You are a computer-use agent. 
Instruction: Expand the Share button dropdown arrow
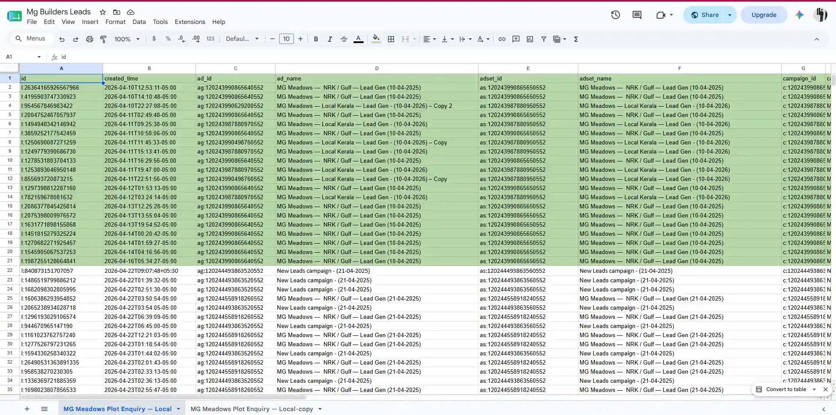click(730, 15)
